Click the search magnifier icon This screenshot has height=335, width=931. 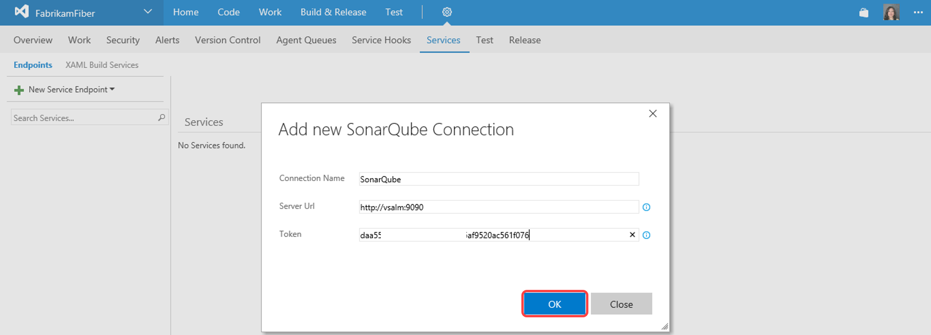click(162, 118)
